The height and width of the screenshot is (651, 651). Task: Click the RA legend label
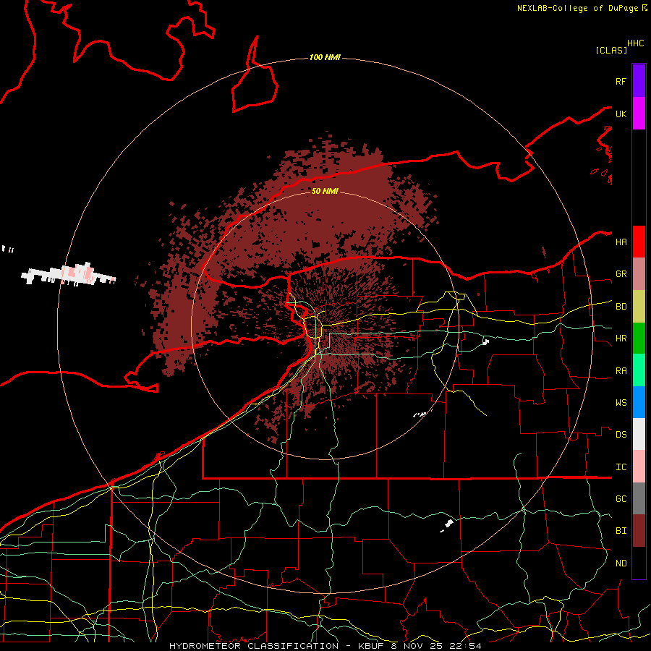coord(621,370)
